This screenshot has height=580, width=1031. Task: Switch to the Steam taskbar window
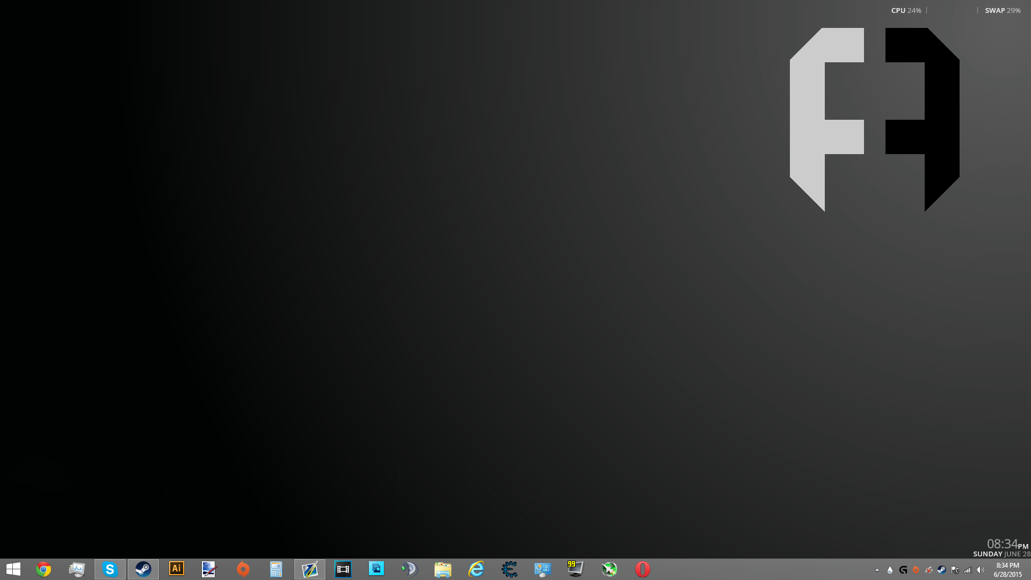(143, 569)
